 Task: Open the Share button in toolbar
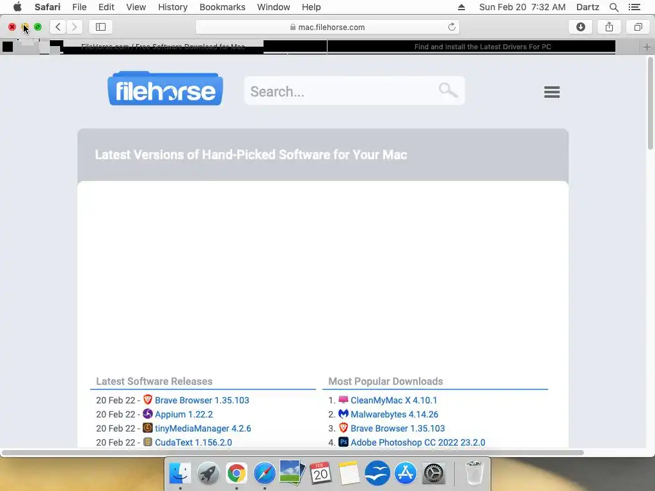tap(609, 27)
